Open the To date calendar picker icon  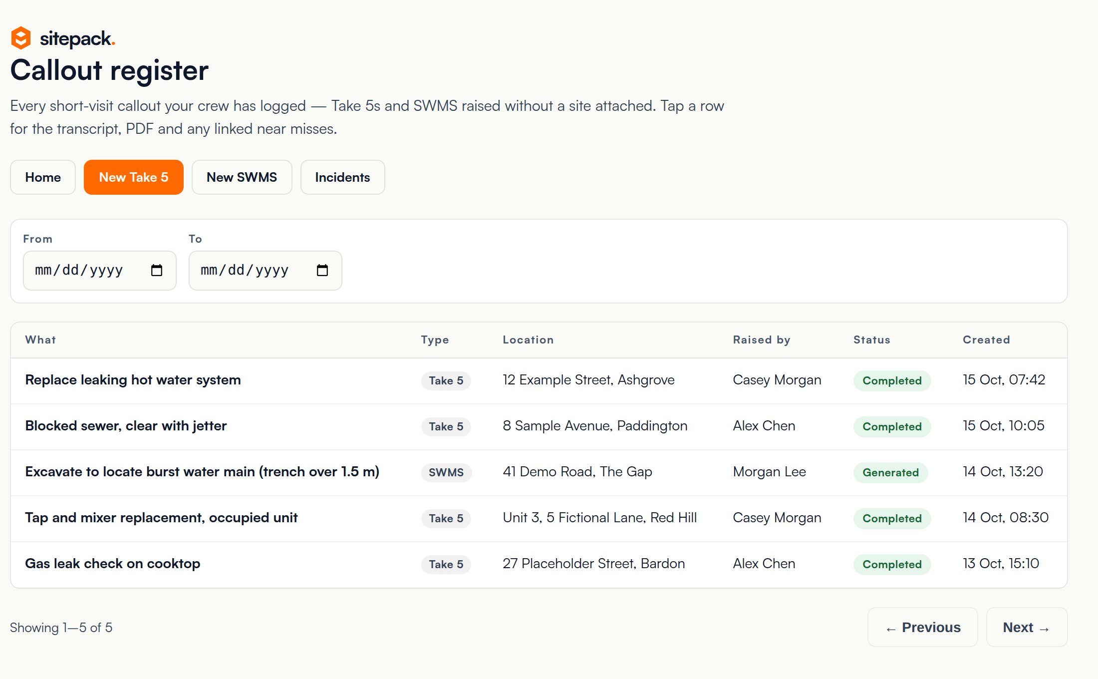coord(322,270)
